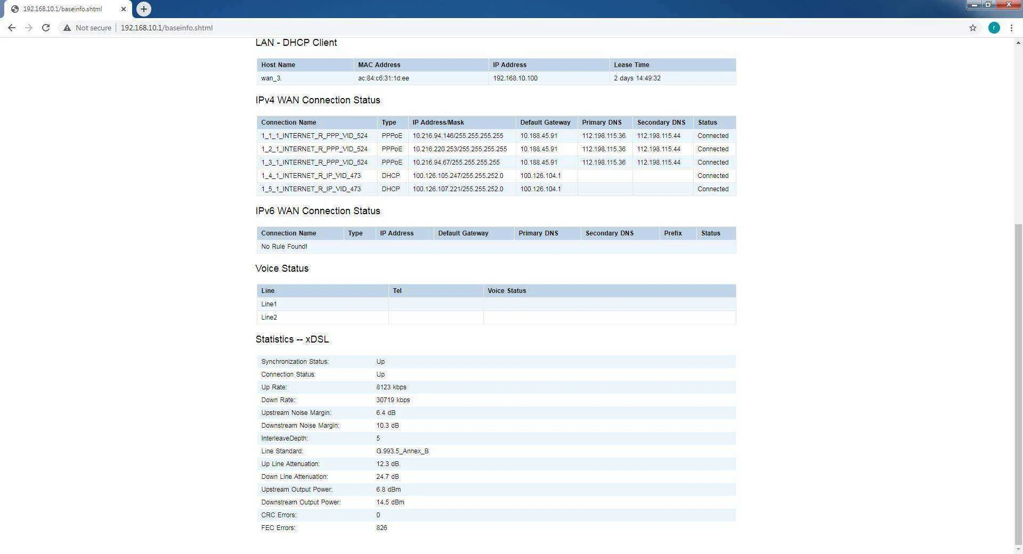This screenshot has width=1023, height=554.
Task: Select IP 100.126.105.247/255.255.252.0
Action: click(458, 176)
